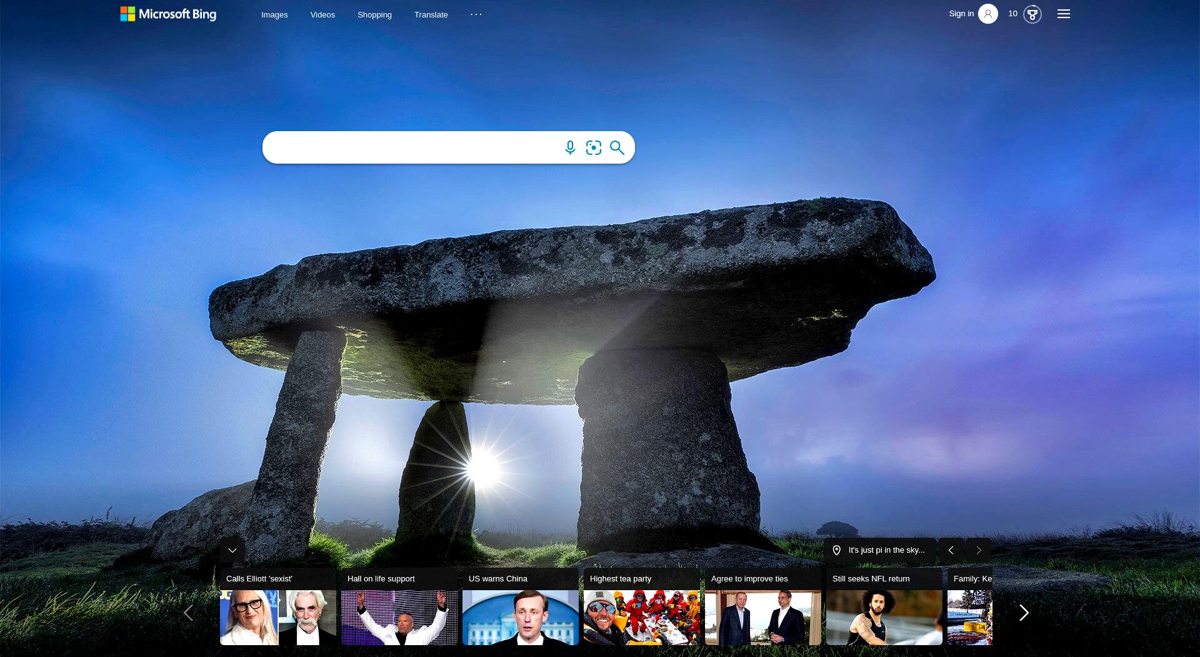Image resolution: width=1200 pixels, height=657 pixels.
Task: Click the Microsoft Bing logo
Action: pyautogui.click(x=168, y=14)
